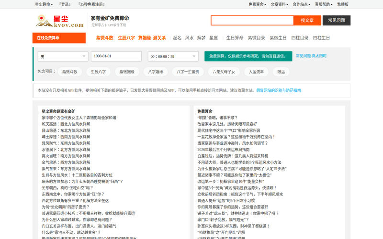Open article 水德润下：北方方位风水详解
383x239 pixels.
[66, 150]
